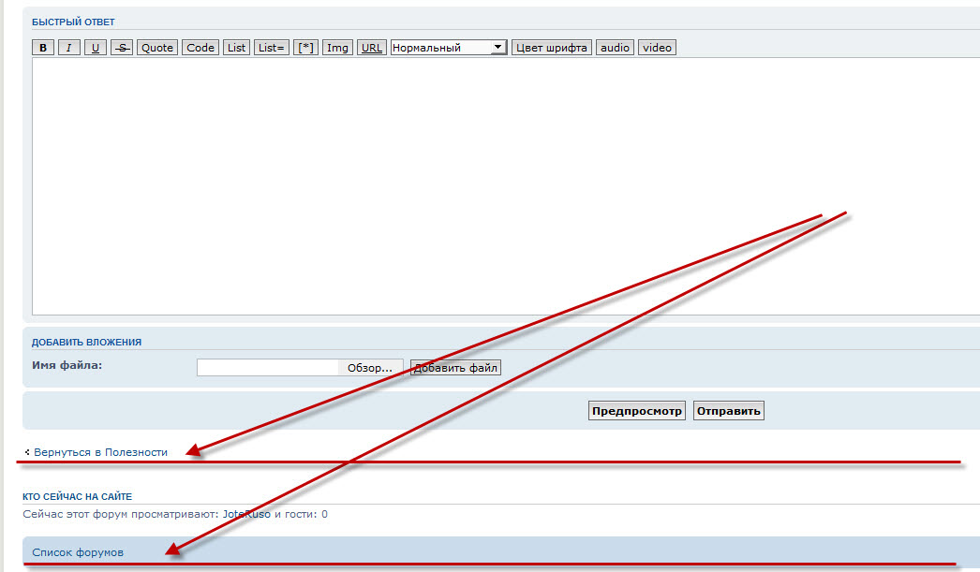Click the List button
Screen dimensions: 980x572
coord(236,48)
